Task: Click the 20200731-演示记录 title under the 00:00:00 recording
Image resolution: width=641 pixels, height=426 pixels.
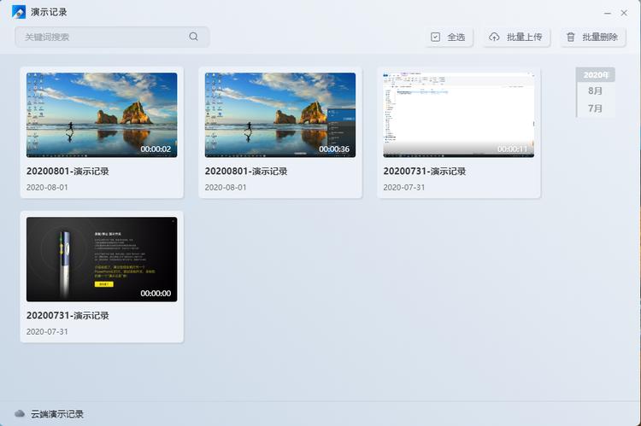Action: point(68,315)
